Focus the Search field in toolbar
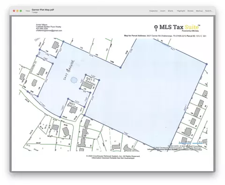The height and width of the screenshot is (185, 225). point(209,11)
